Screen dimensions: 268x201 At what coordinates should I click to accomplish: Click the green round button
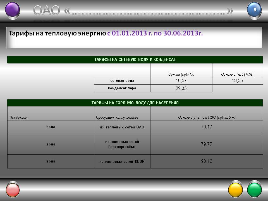click(254, 190)
